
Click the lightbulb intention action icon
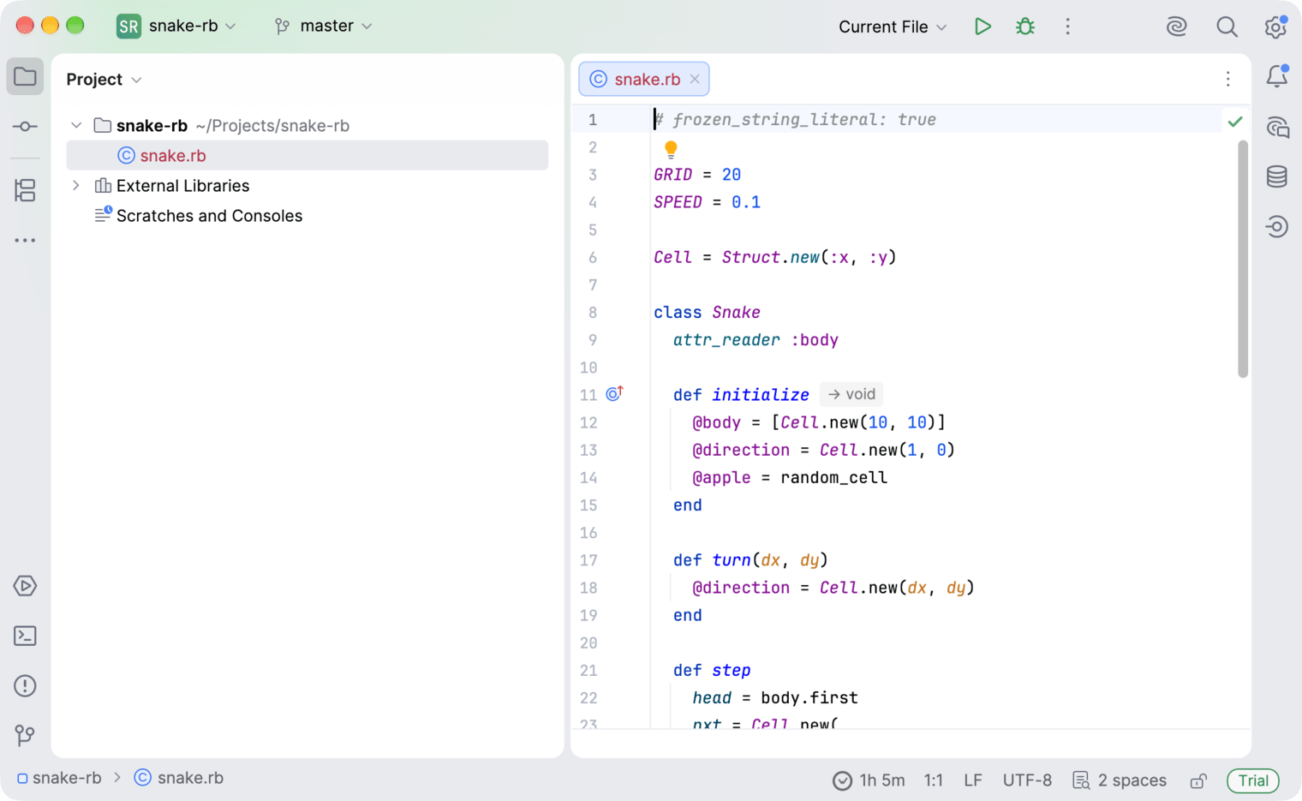tap(671, 149)
